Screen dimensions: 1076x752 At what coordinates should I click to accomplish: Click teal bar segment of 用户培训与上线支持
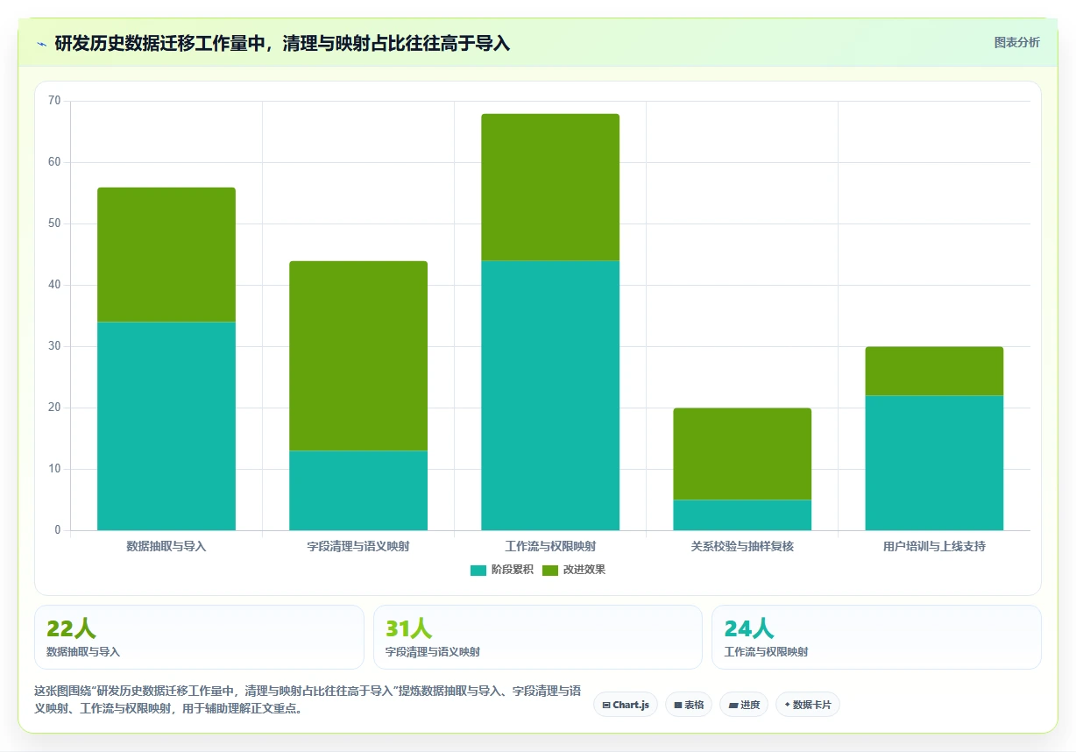click(x=934, y=463)
